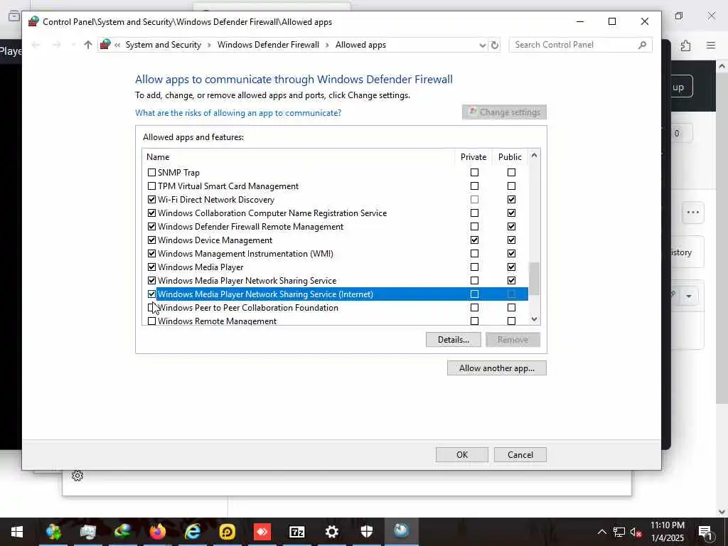
Task: Open the 7-Zip taskbar icon
Action: (296, 531)
